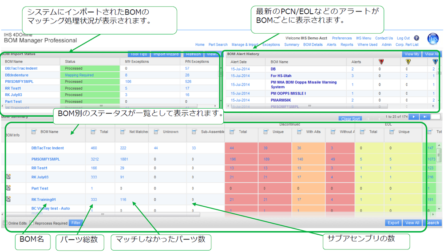This screenshot has height=252, width=444.
Task: Click total 3212 for PMSOMFYSMPL
Action: point(95,159)
